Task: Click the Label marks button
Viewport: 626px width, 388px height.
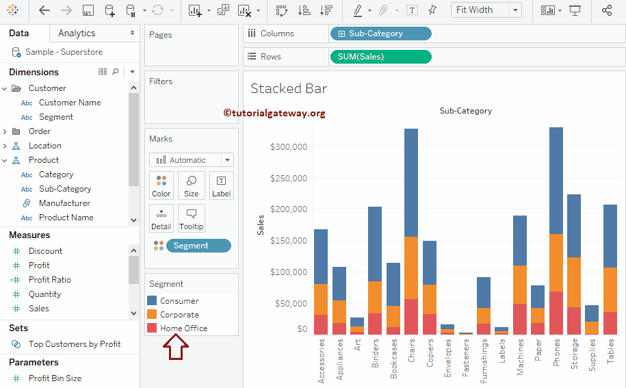Action: (x=221, y=185)
